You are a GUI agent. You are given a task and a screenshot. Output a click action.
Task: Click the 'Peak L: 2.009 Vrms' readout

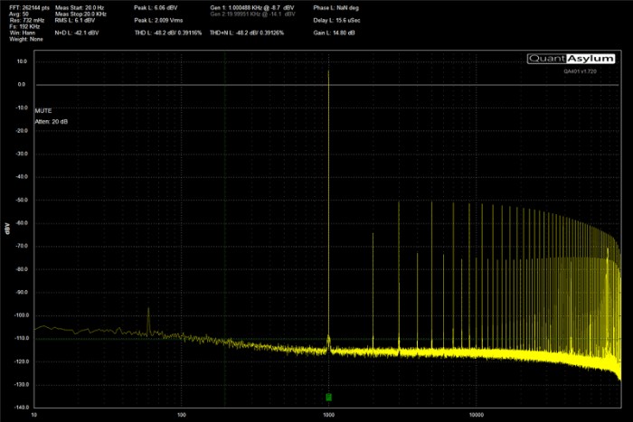pyautogui.click(x=158, y=20)
